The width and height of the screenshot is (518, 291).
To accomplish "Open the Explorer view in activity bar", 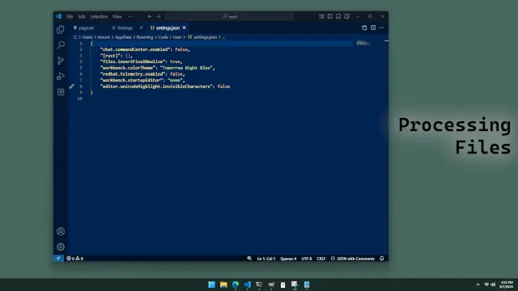I will tap(61, 29).
